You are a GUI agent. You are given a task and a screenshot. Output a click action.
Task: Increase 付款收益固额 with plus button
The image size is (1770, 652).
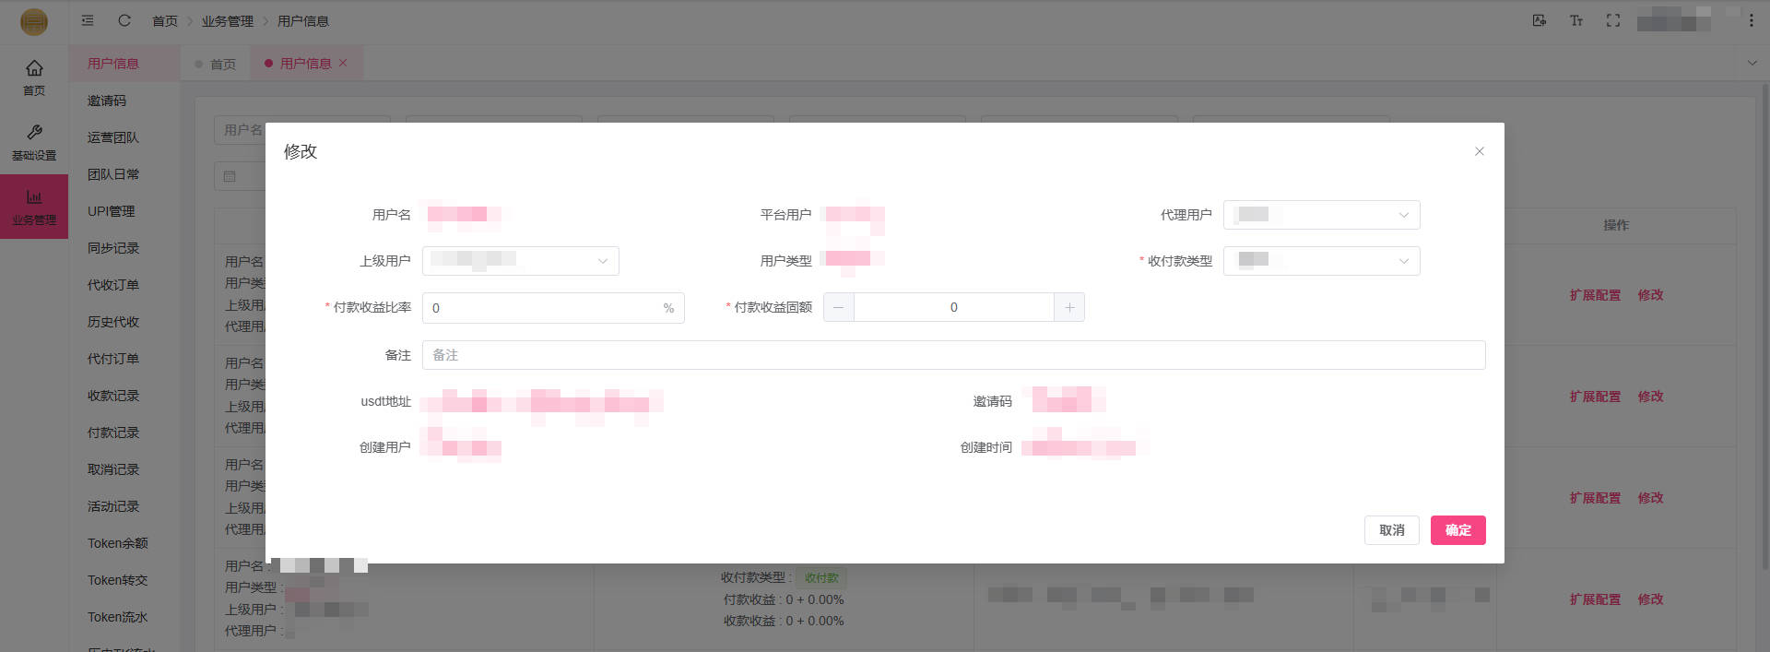click(1069, 307)
